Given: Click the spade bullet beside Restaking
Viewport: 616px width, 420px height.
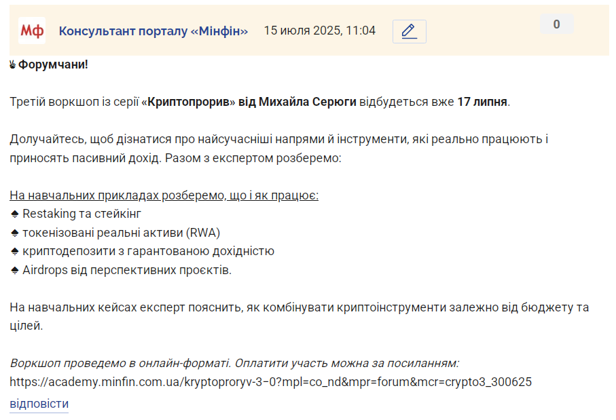Looking at the screenshot, I should [14, 214].
